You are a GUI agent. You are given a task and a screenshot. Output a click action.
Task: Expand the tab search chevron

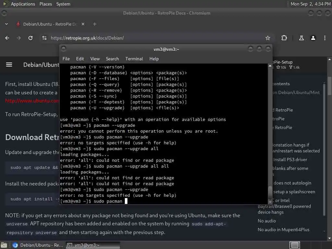point(6,24)
